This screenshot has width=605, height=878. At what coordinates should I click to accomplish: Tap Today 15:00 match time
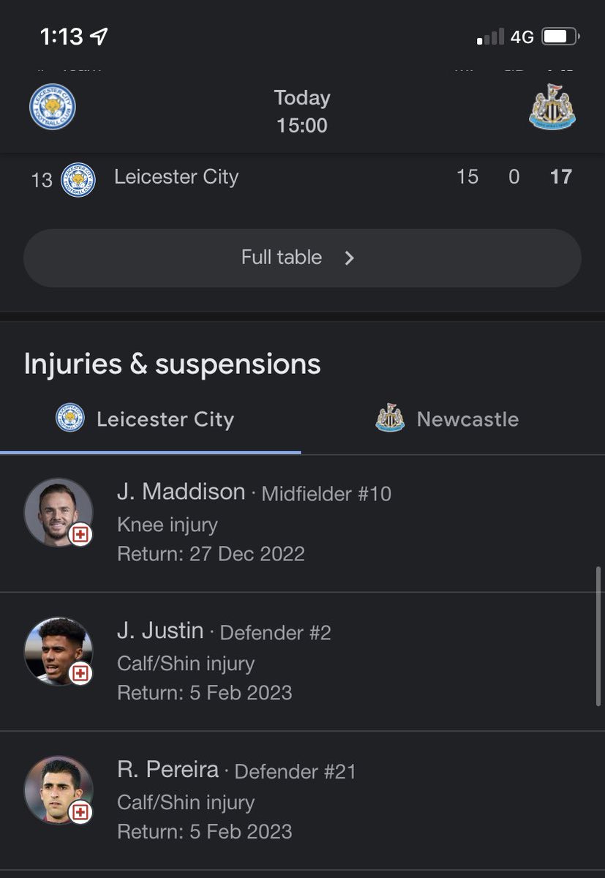302,111
